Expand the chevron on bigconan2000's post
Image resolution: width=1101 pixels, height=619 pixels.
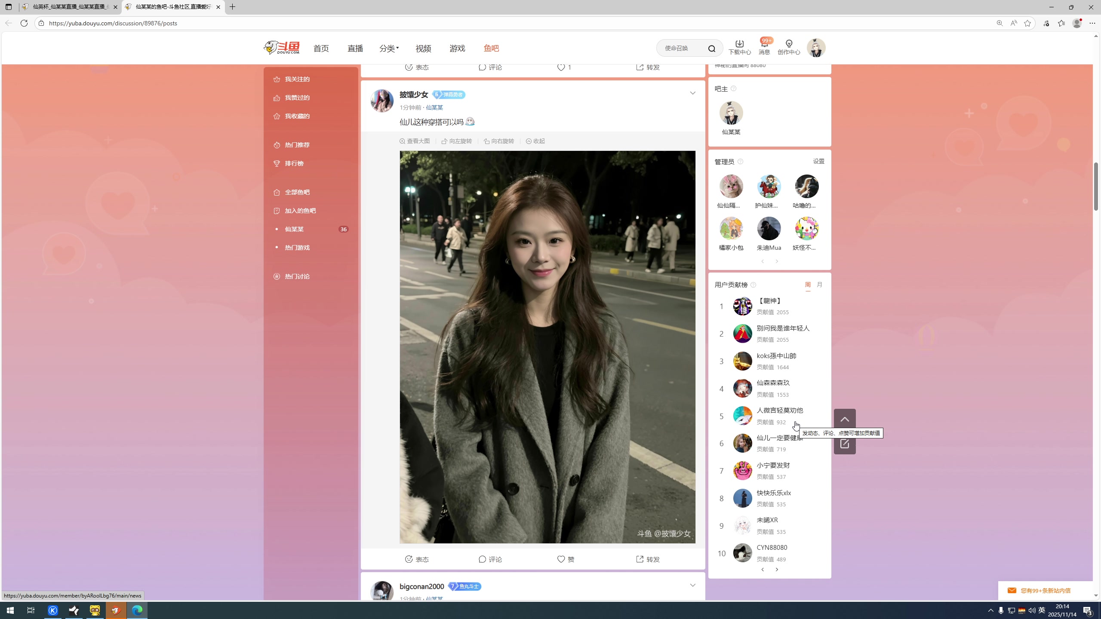coord(692,585)
